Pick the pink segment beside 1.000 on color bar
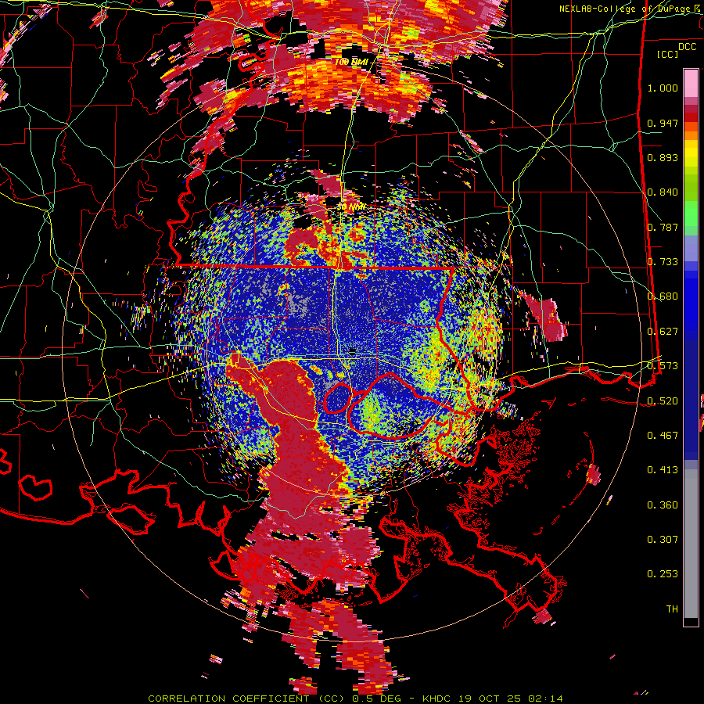704x704 pixels. 691,84
